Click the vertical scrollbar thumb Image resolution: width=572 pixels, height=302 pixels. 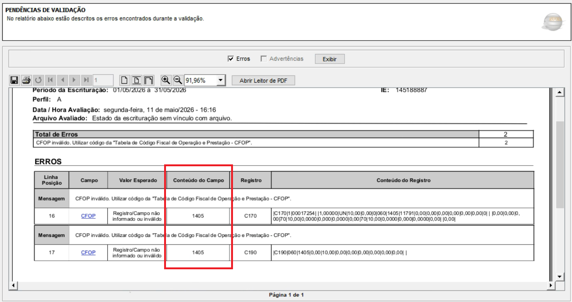(x=560, y=164)
